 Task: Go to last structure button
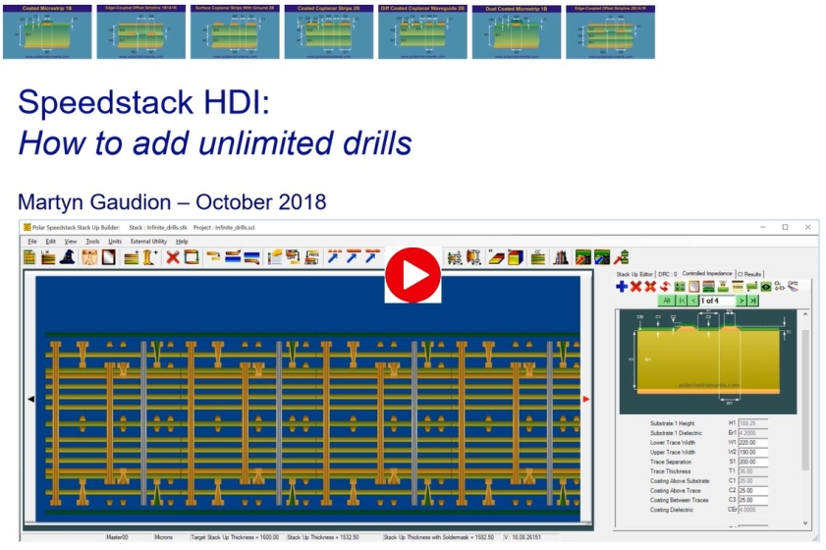click(753, 301)
